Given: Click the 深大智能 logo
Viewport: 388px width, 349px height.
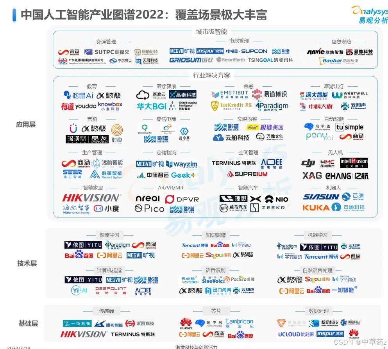Looking at the screenshot, I should click(x=313, y=95).
